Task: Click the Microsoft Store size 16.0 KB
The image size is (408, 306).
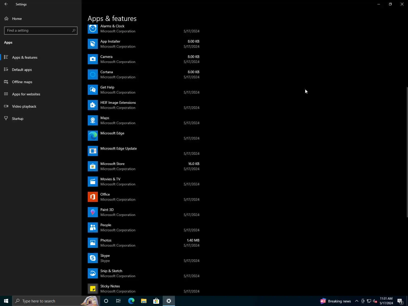Action: coord(194,164)
